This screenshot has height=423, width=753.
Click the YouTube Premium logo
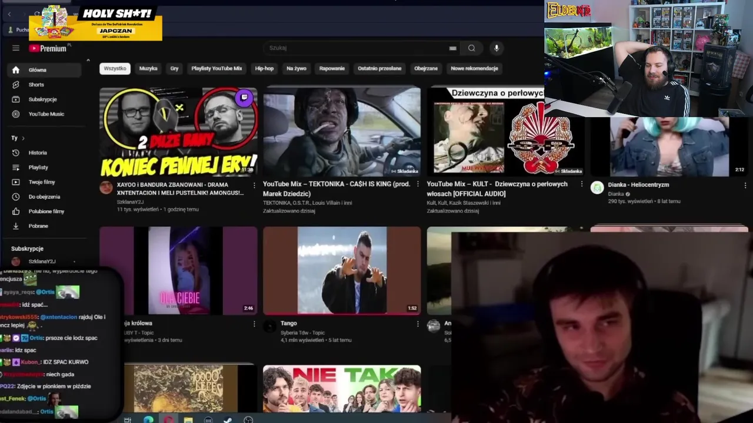point(49,48)
